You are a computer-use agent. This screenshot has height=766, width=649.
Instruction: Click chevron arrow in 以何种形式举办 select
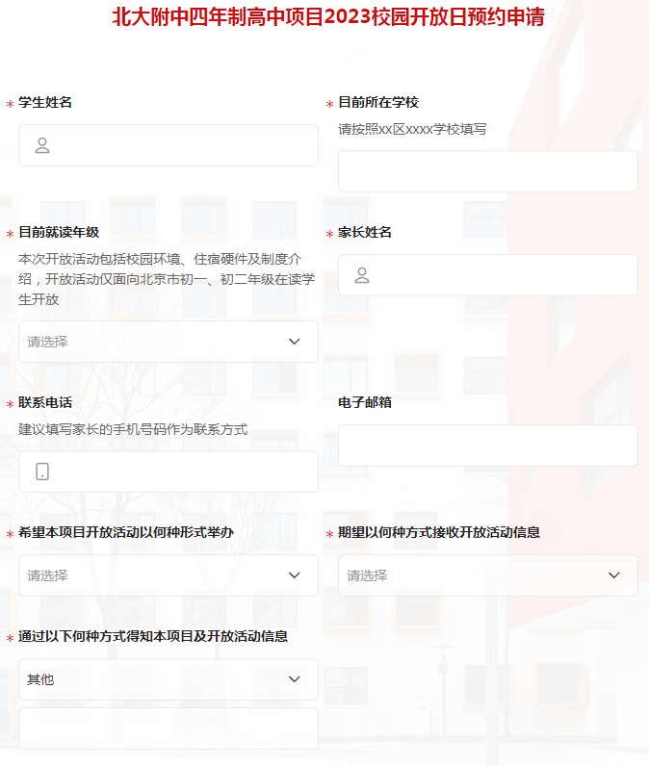pos(295,575)
